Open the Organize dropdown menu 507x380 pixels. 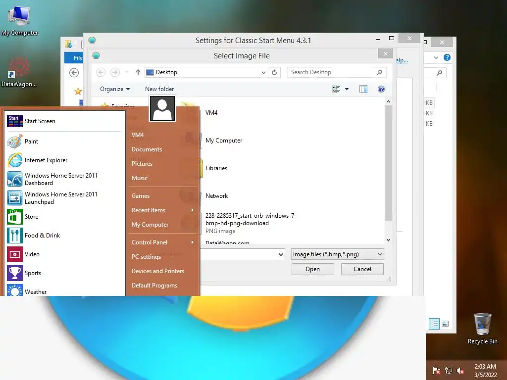115,89
